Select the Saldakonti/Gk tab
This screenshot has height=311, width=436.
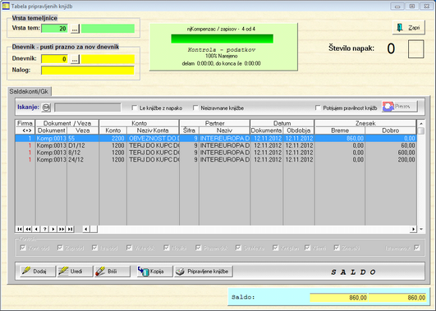point(29,91)
